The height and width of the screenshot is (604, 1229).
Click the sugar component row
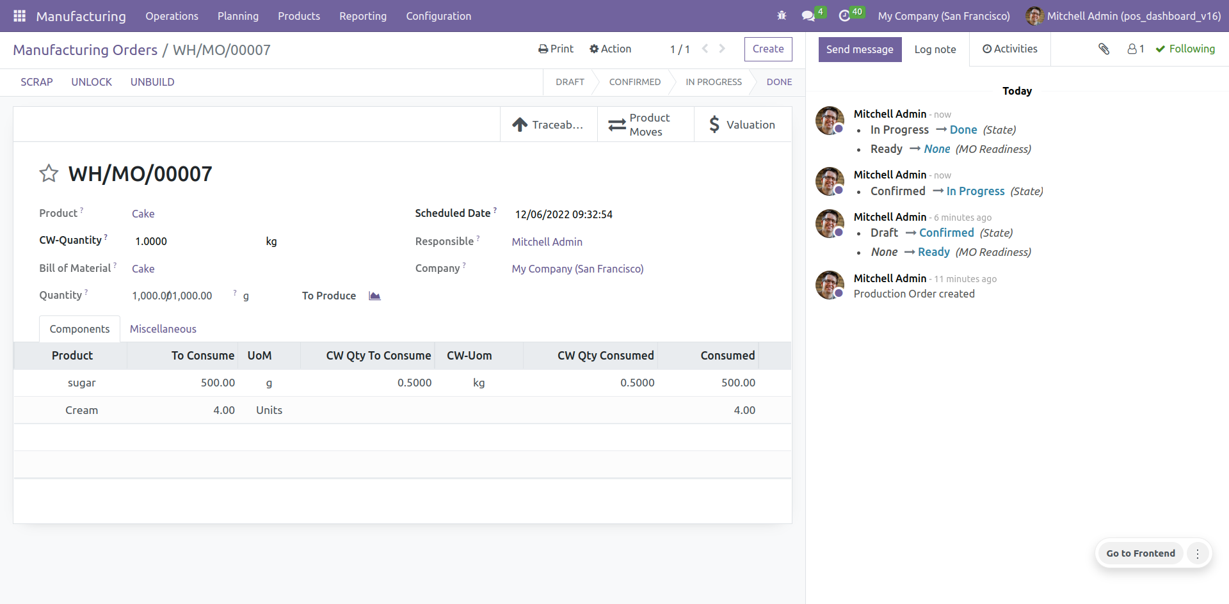(403, 383)
